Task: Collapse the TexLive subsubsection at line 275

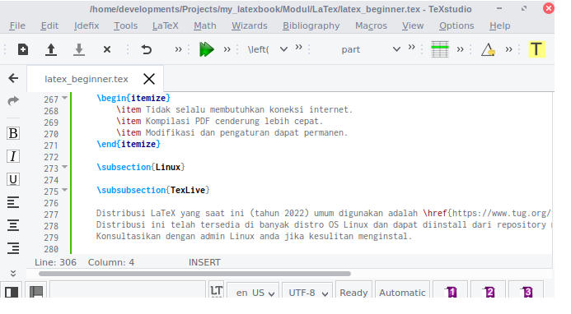Action: coord(65,190)
